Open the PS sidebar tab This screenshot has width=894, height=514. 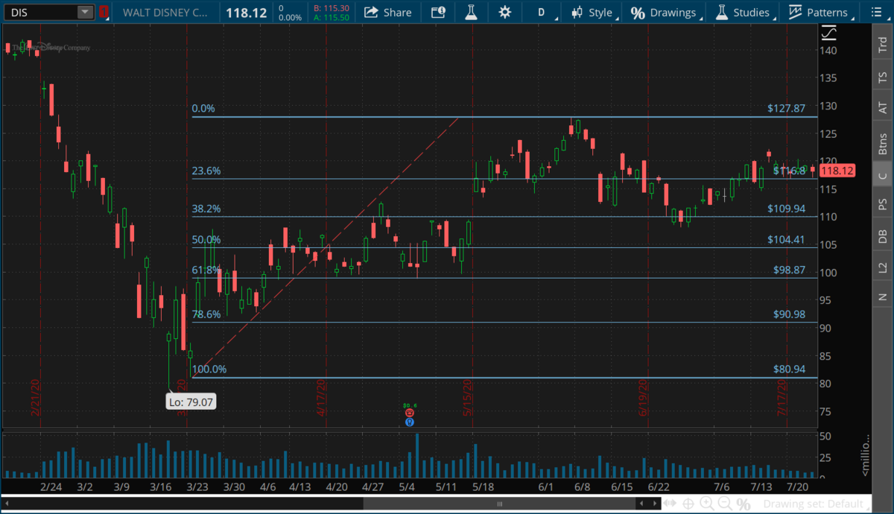883,203
